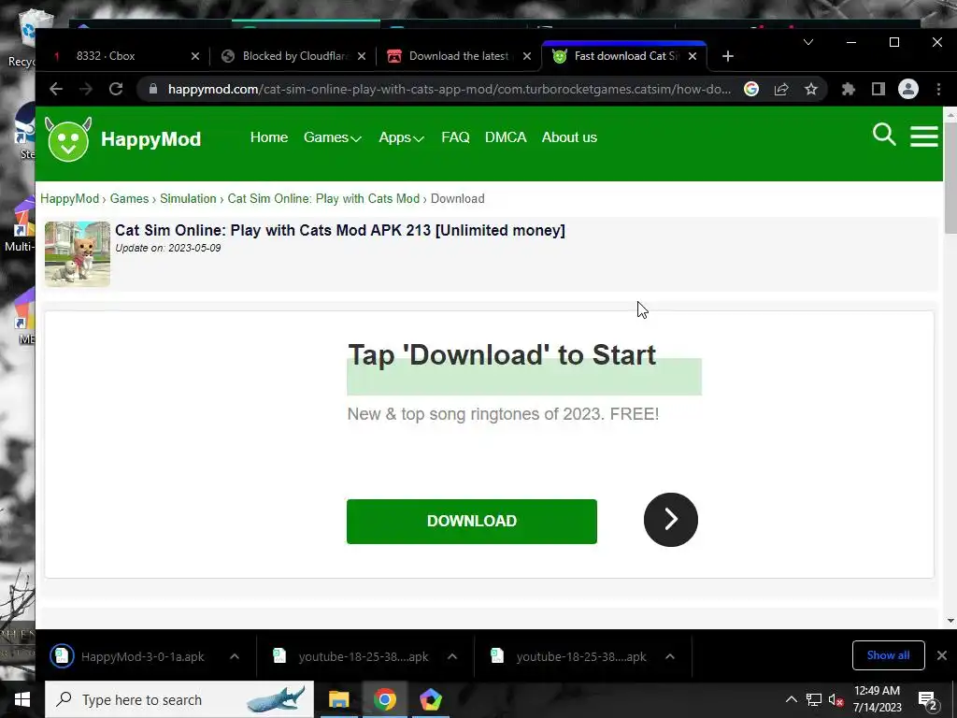Click the Windows search box

[179, 699]
